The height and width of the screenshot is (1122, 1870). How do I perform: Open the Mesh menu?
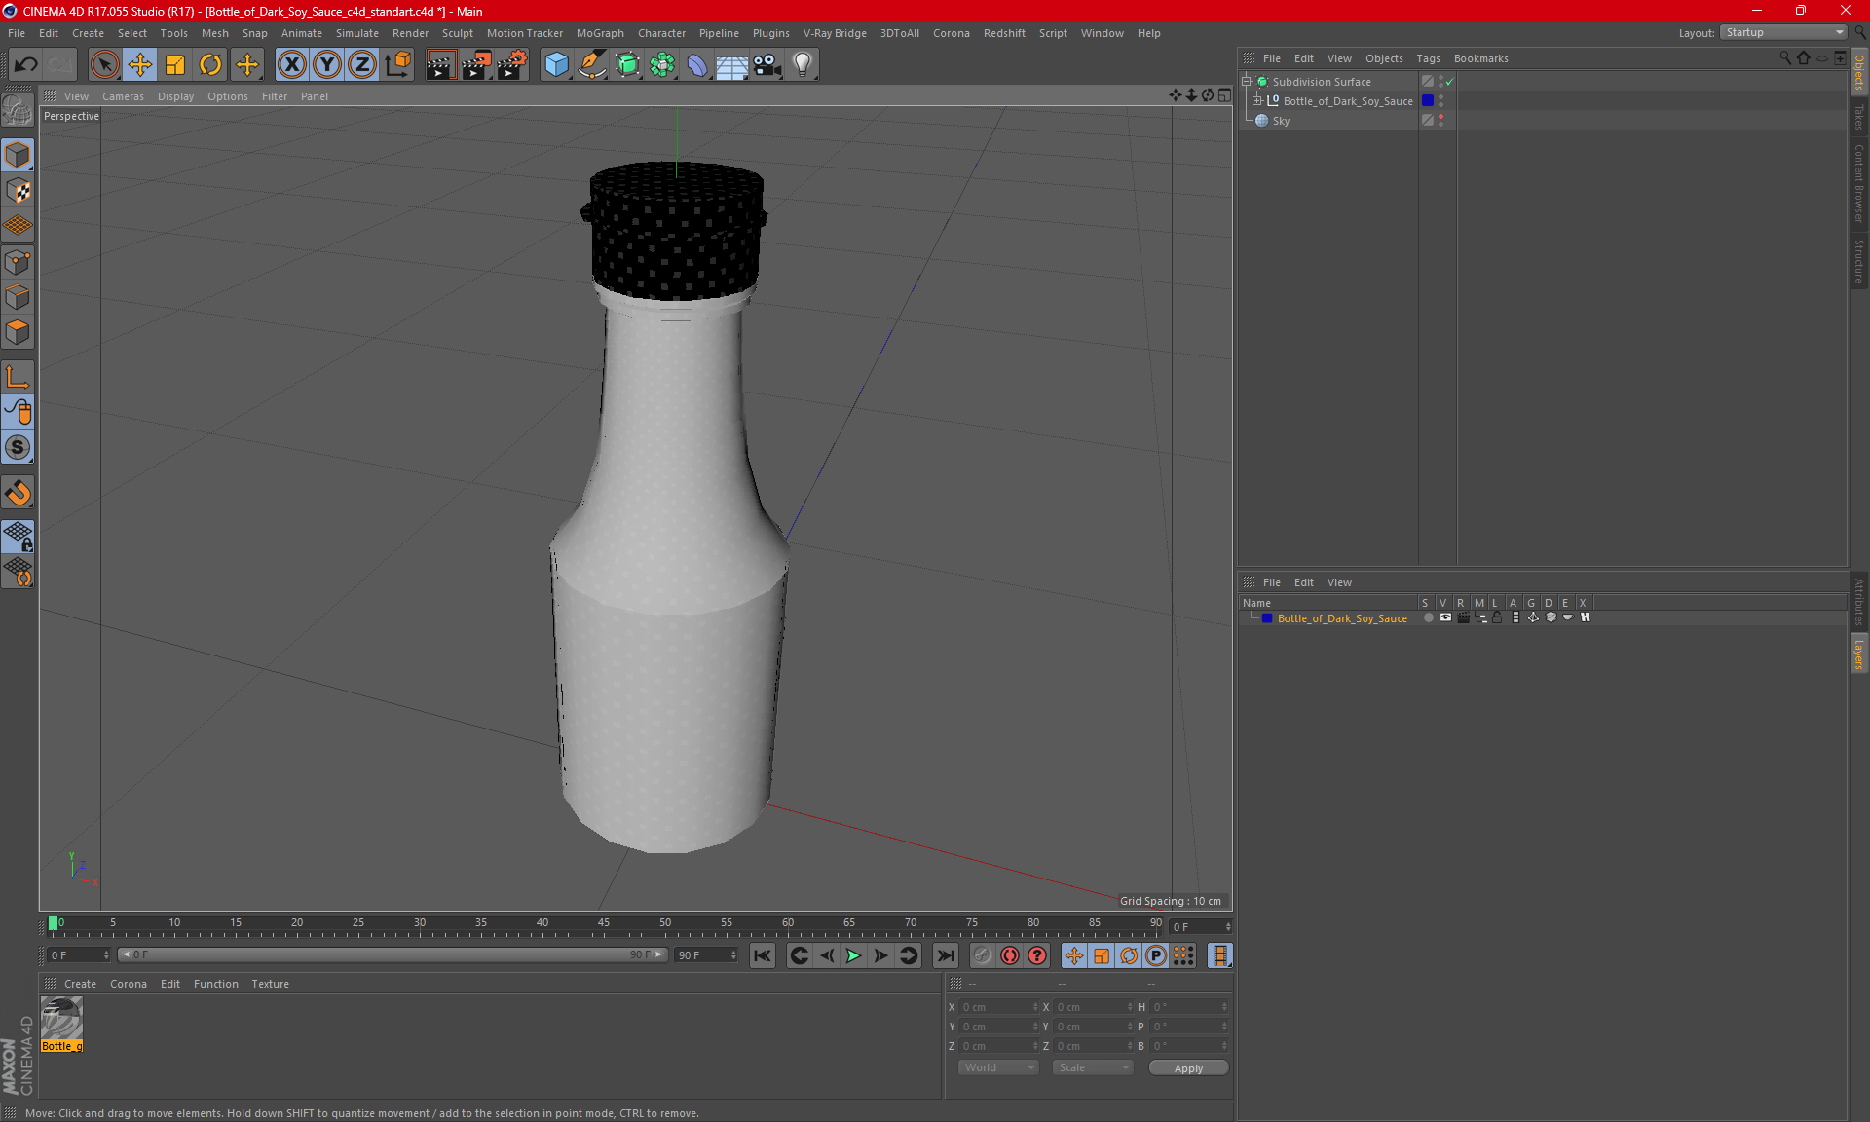[214, 33]
